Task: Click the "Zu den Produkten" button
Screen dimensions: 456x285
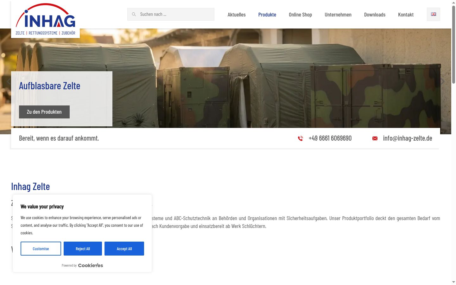Action: coord(44,112)
